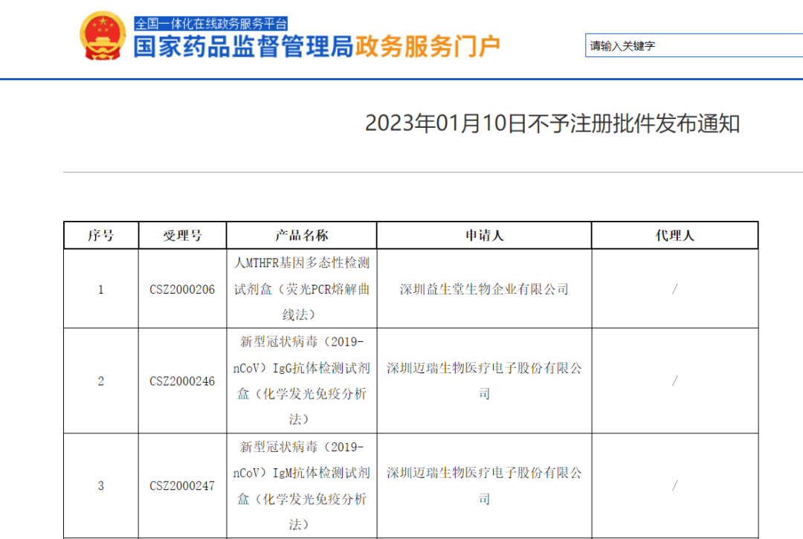The width and height of the screenshot is (803, 539).
Task: Click applicant 深圳益生堂生物企业有限公司
Action: pos(484,289)
